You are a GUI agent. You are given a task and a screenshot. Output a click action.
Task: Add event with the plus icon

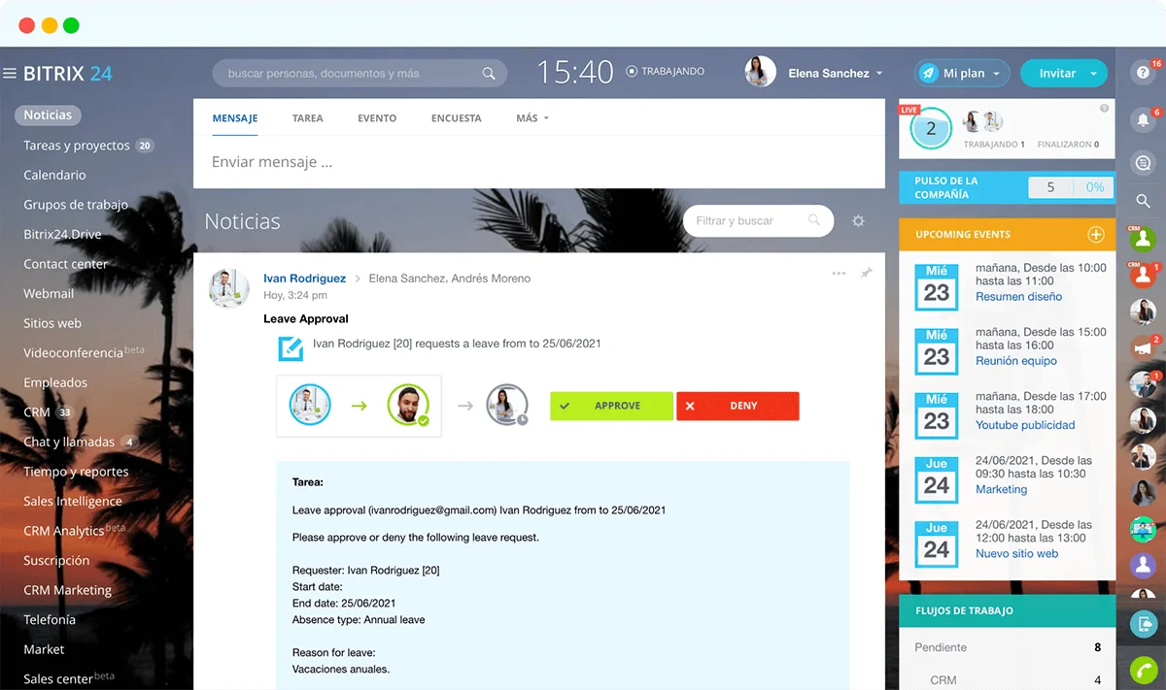coord(1095,235)
